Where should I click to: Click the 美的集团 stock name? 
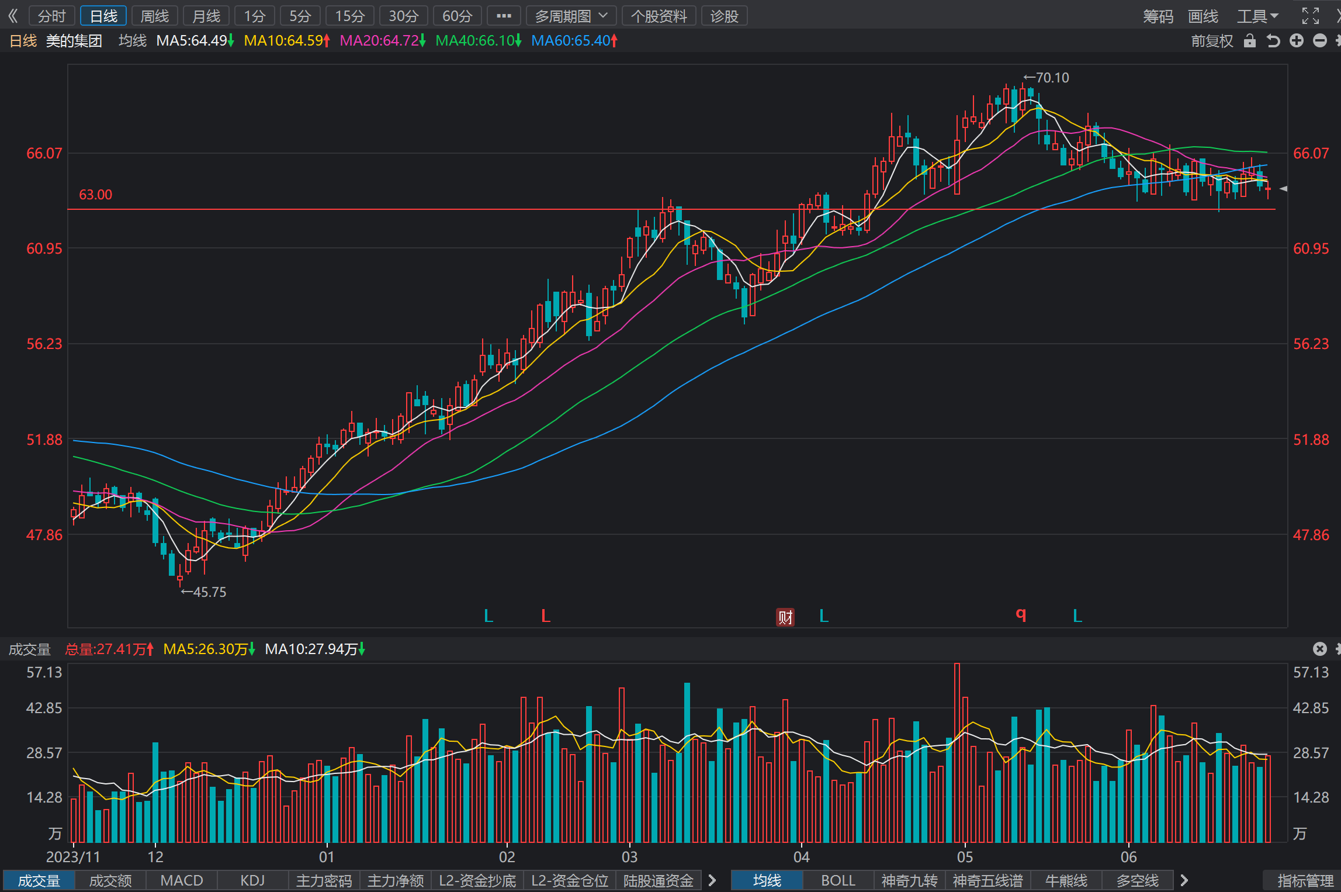(74, 41)
